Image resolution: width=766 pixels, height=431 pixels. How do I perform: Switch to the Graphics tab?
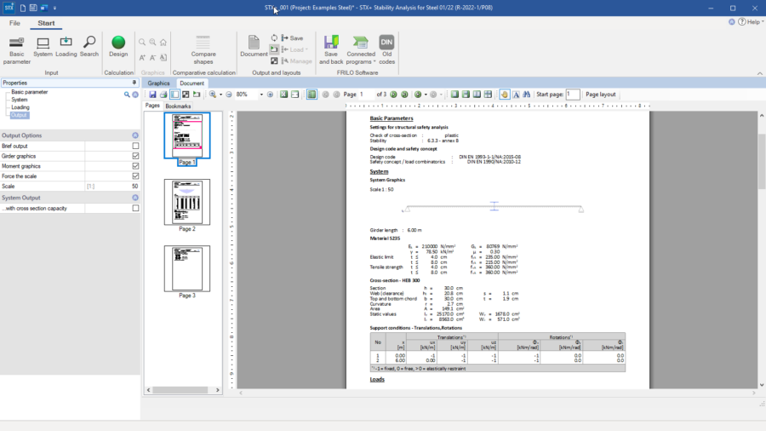click(159, 83)
